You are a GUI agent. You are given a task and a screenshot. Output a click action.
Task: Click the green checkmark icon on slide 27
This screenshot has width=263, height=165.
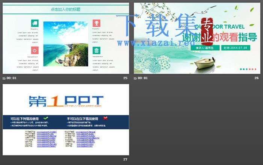point(45,118)
